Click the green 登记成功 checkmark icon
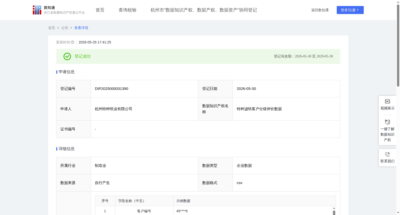The image size is (400, 215). click(67, 56)
